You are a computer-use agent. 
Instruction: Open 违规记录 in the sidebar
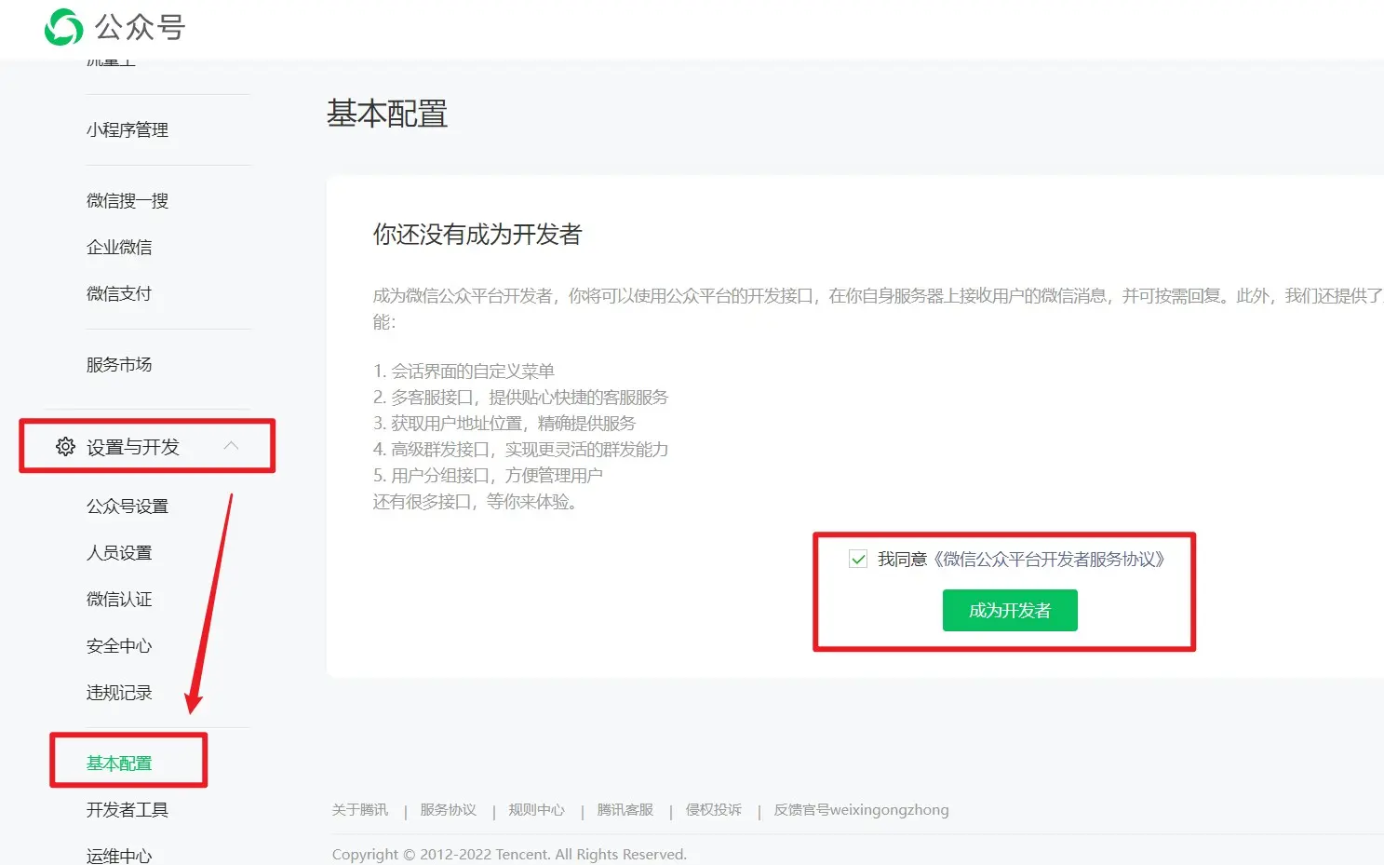119,693
